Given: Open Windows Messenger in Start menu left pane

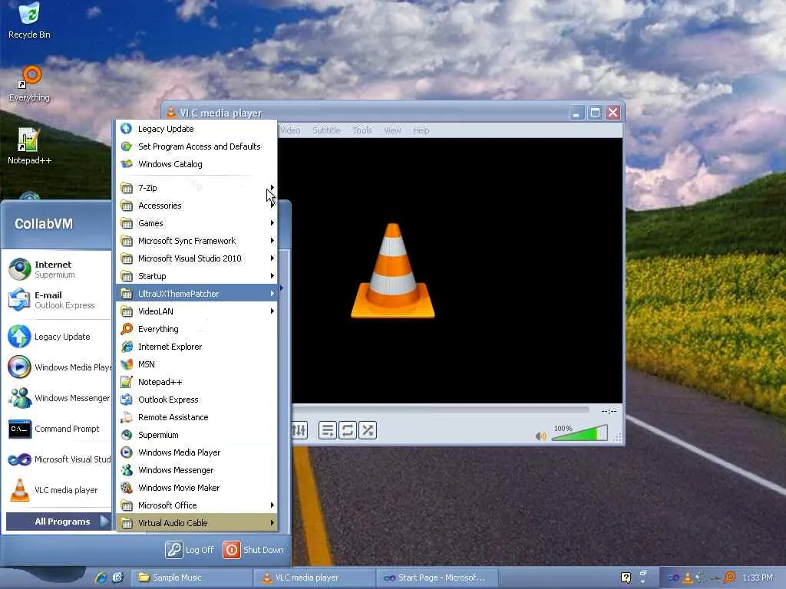Looking at the screenshot, I should coord(58,398).
